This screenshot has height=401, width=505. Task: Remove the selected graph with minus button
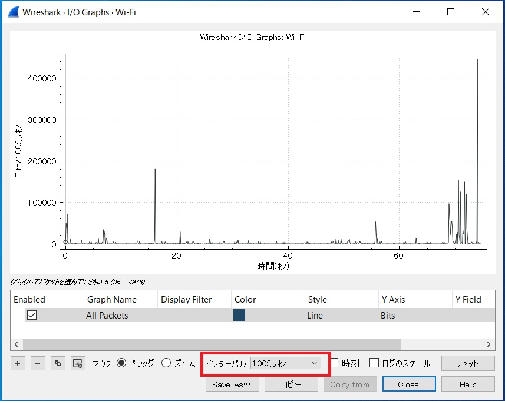[38, 363]
